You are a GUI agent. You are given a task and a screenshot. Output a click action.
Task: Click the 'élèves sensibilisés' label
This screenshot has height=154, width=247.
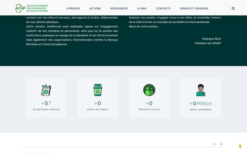pyautogui.click(x=201, y=110)
